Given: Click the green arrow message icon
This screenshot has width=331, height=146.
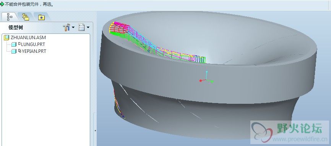Looking at the screenshot, I should click(2, 4).
